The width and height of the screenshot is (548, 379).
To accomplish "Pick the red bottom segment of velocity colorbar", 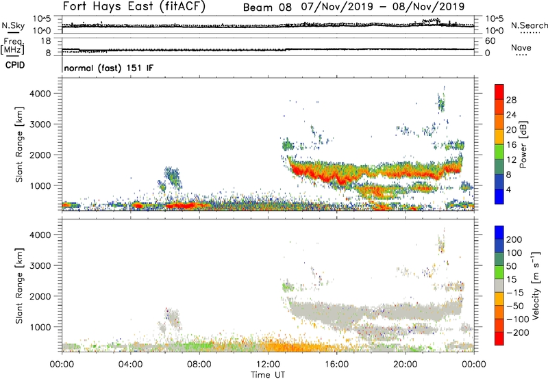I will click(499, 339).
